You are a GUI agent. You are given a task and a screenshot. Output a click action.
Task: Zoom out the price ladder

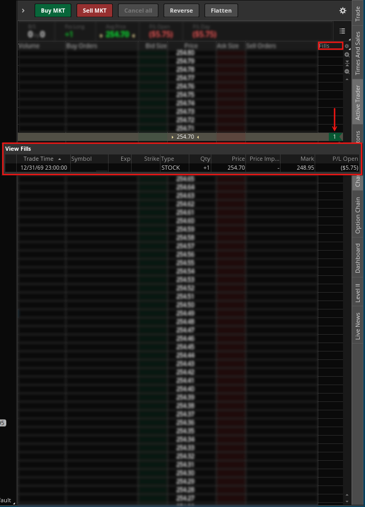pyautogui.click(x=347, y=71)
